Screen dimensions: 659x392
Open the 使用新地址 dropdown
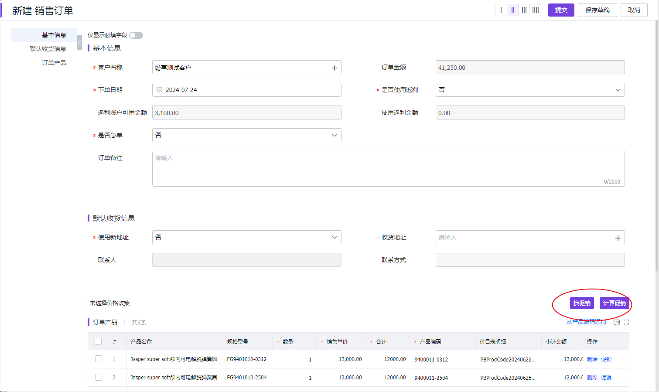click(334, 237)
